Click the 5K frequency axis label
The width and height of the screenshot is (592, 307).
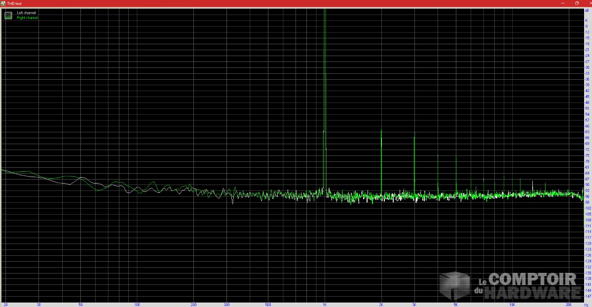tap(456, 305)
